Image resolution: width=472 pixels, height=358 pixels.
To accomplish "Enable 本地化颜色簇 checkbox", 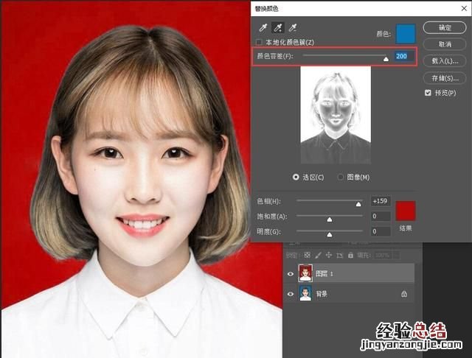I will (x=259, y=42).
